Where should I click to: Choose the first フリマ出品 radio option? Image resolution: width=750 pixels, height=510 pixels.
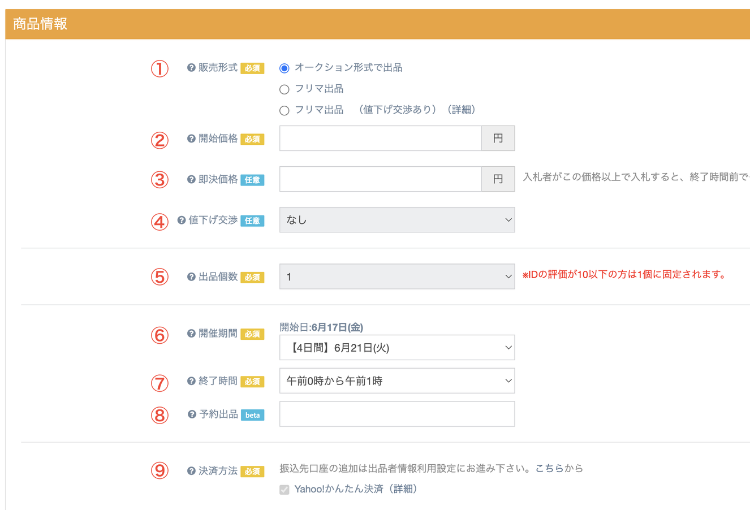(x=285, y=89)
